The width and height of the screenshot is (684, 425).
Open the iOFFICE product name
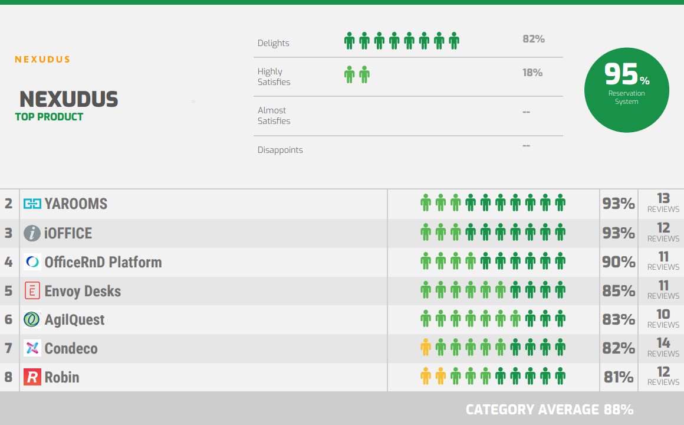(68, 233)
